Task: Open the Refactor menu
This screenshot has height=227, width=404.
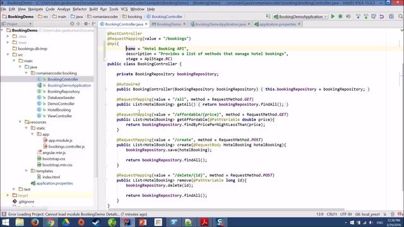Action: [80, 9]
